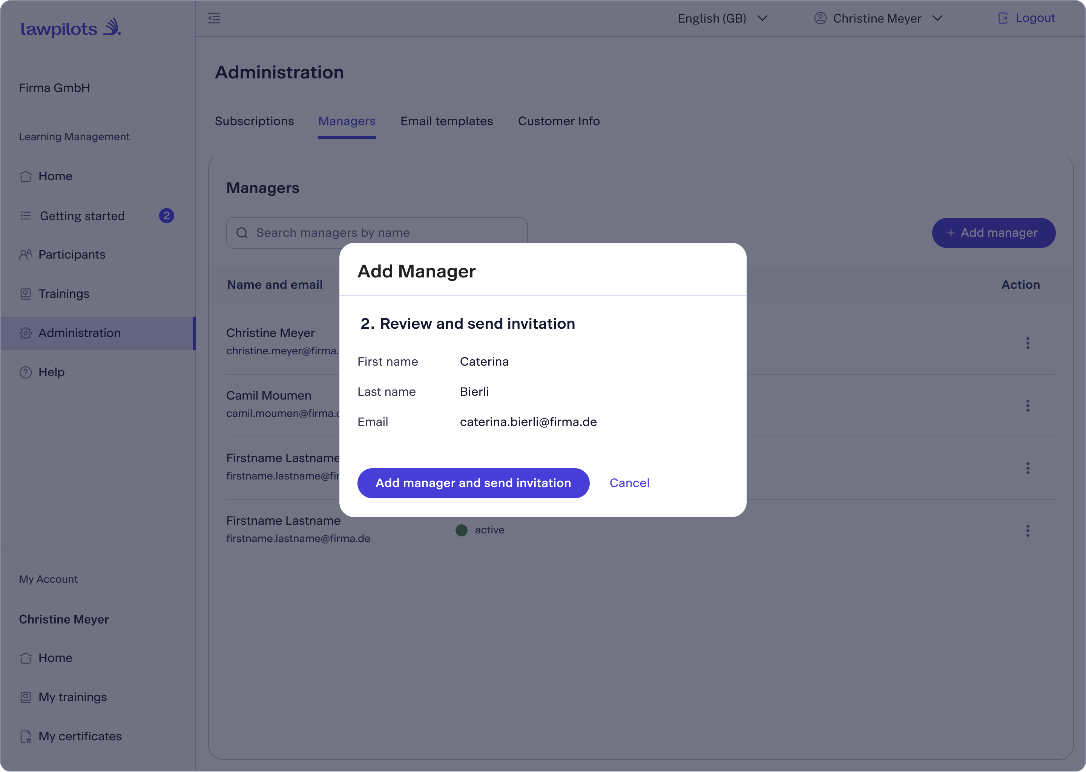Click the My certificates icon
1086x772 pixels.
point(26,736)
